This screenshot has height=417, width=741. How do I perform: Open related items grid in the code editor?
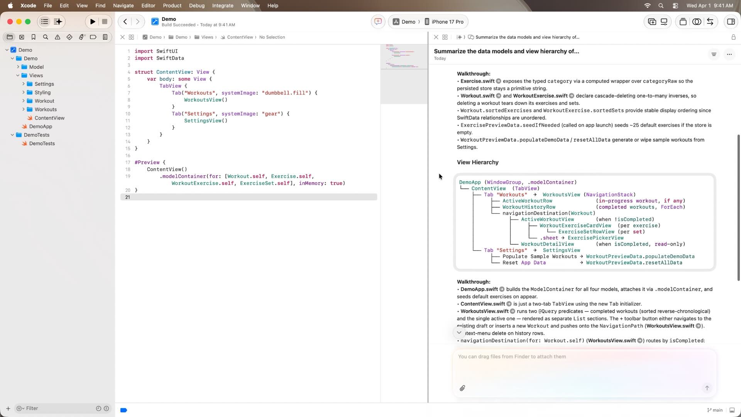click(131, 37)
